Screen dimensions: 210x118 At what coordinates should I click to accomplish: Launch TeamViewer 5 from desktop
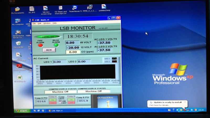[75, 9]
